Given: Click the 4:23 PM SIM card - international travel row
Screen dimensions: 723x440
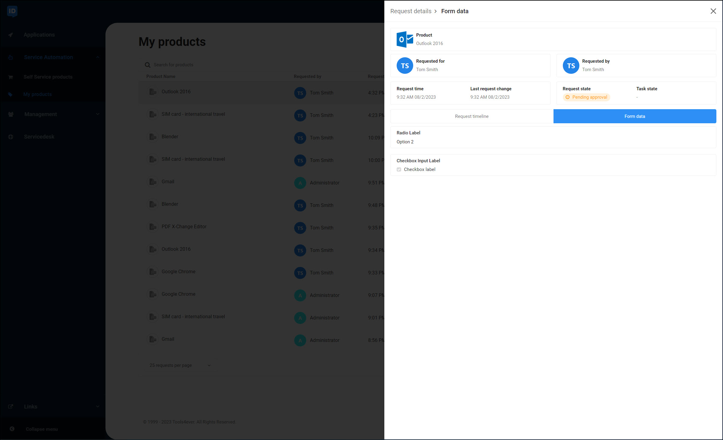Looking at the screenshot, I should point(261,115).
